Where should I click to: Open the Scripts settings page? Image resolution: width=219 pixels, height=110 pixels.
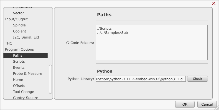(x=19, y=62)
